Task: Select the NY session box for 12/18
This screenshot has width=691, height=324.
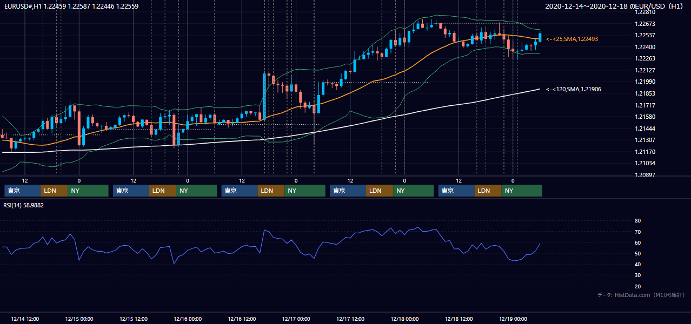Action: (x=522, y=191)
